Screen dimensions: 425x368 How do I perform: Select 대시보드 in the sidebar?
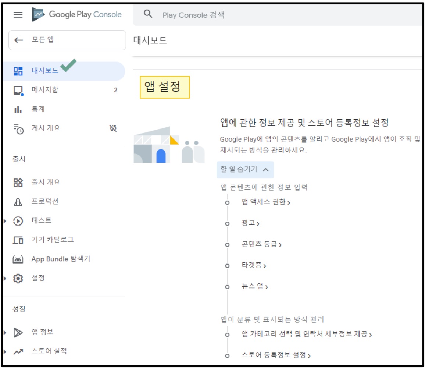tap(64, 71)
